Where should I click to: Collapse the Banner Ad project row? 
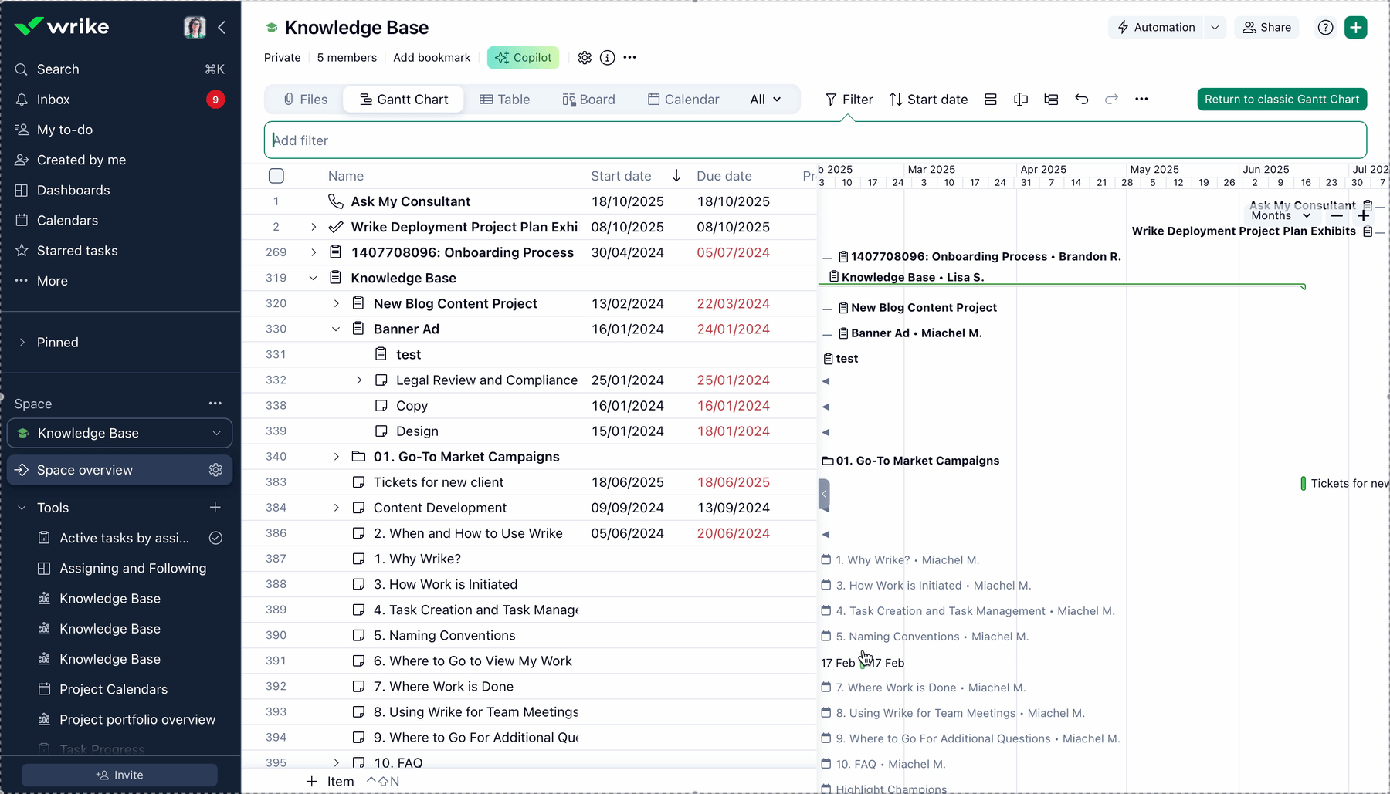(336, 329)
